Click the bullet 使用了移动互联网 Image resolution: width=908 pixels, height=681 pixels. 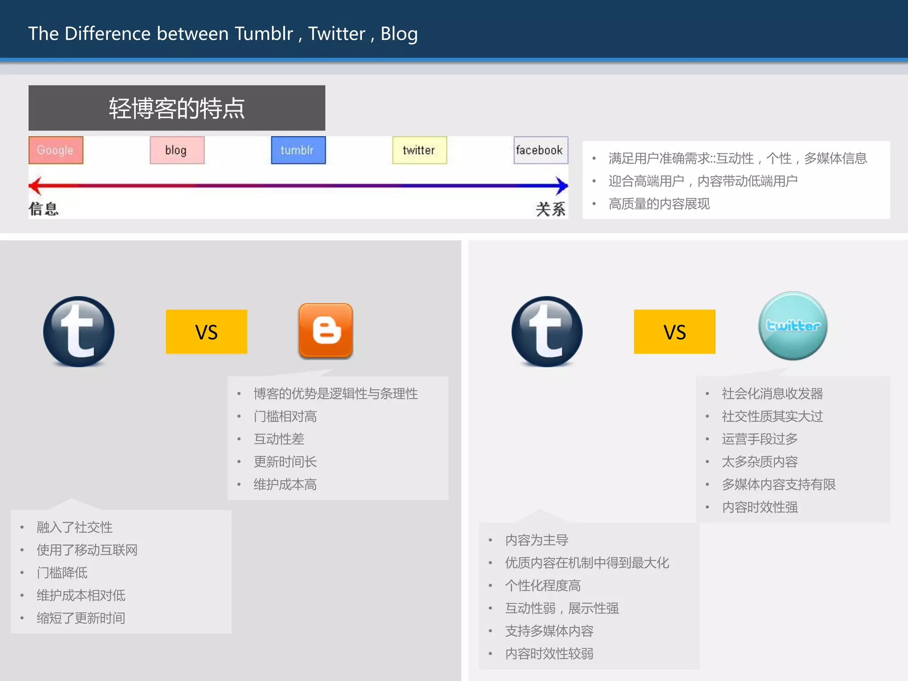[87, 550]
